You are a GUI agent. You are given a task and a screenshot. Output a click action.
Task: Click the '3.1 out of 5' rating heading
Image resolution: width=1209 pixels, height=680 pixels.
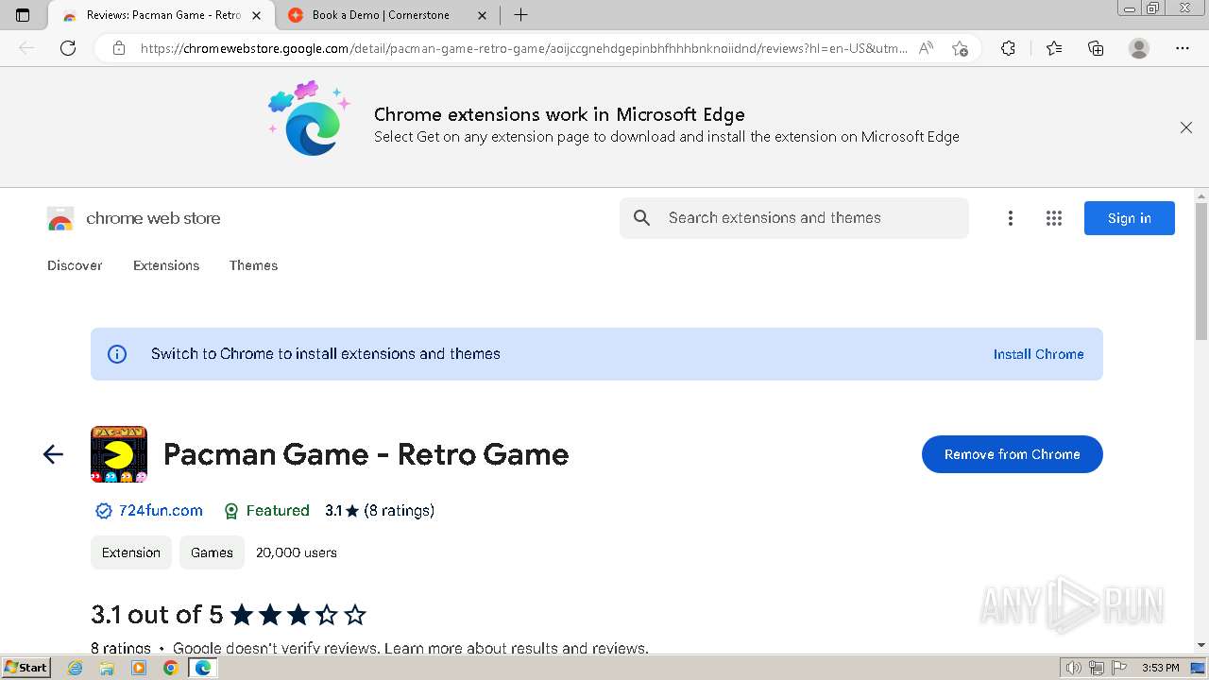point(157,615)
